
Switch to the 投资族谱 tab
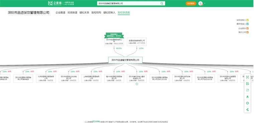tap(73, 12)
